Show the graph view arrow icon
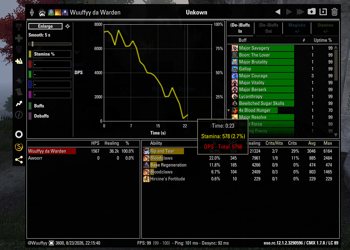Screen dimensions: 350x250 click(19, 104)
